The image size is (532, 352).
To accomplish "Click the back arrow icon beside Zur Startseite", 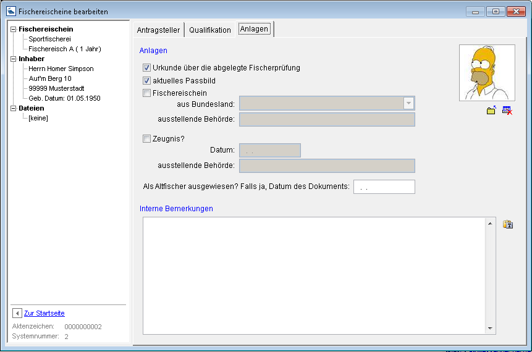I will point(17,313).
